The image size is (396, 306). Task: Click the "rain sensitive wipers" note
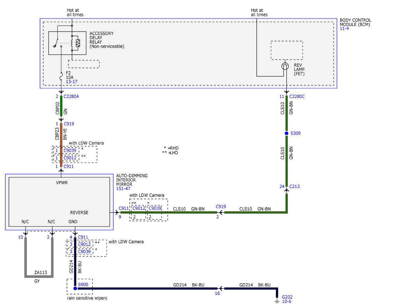click(87, 298)
